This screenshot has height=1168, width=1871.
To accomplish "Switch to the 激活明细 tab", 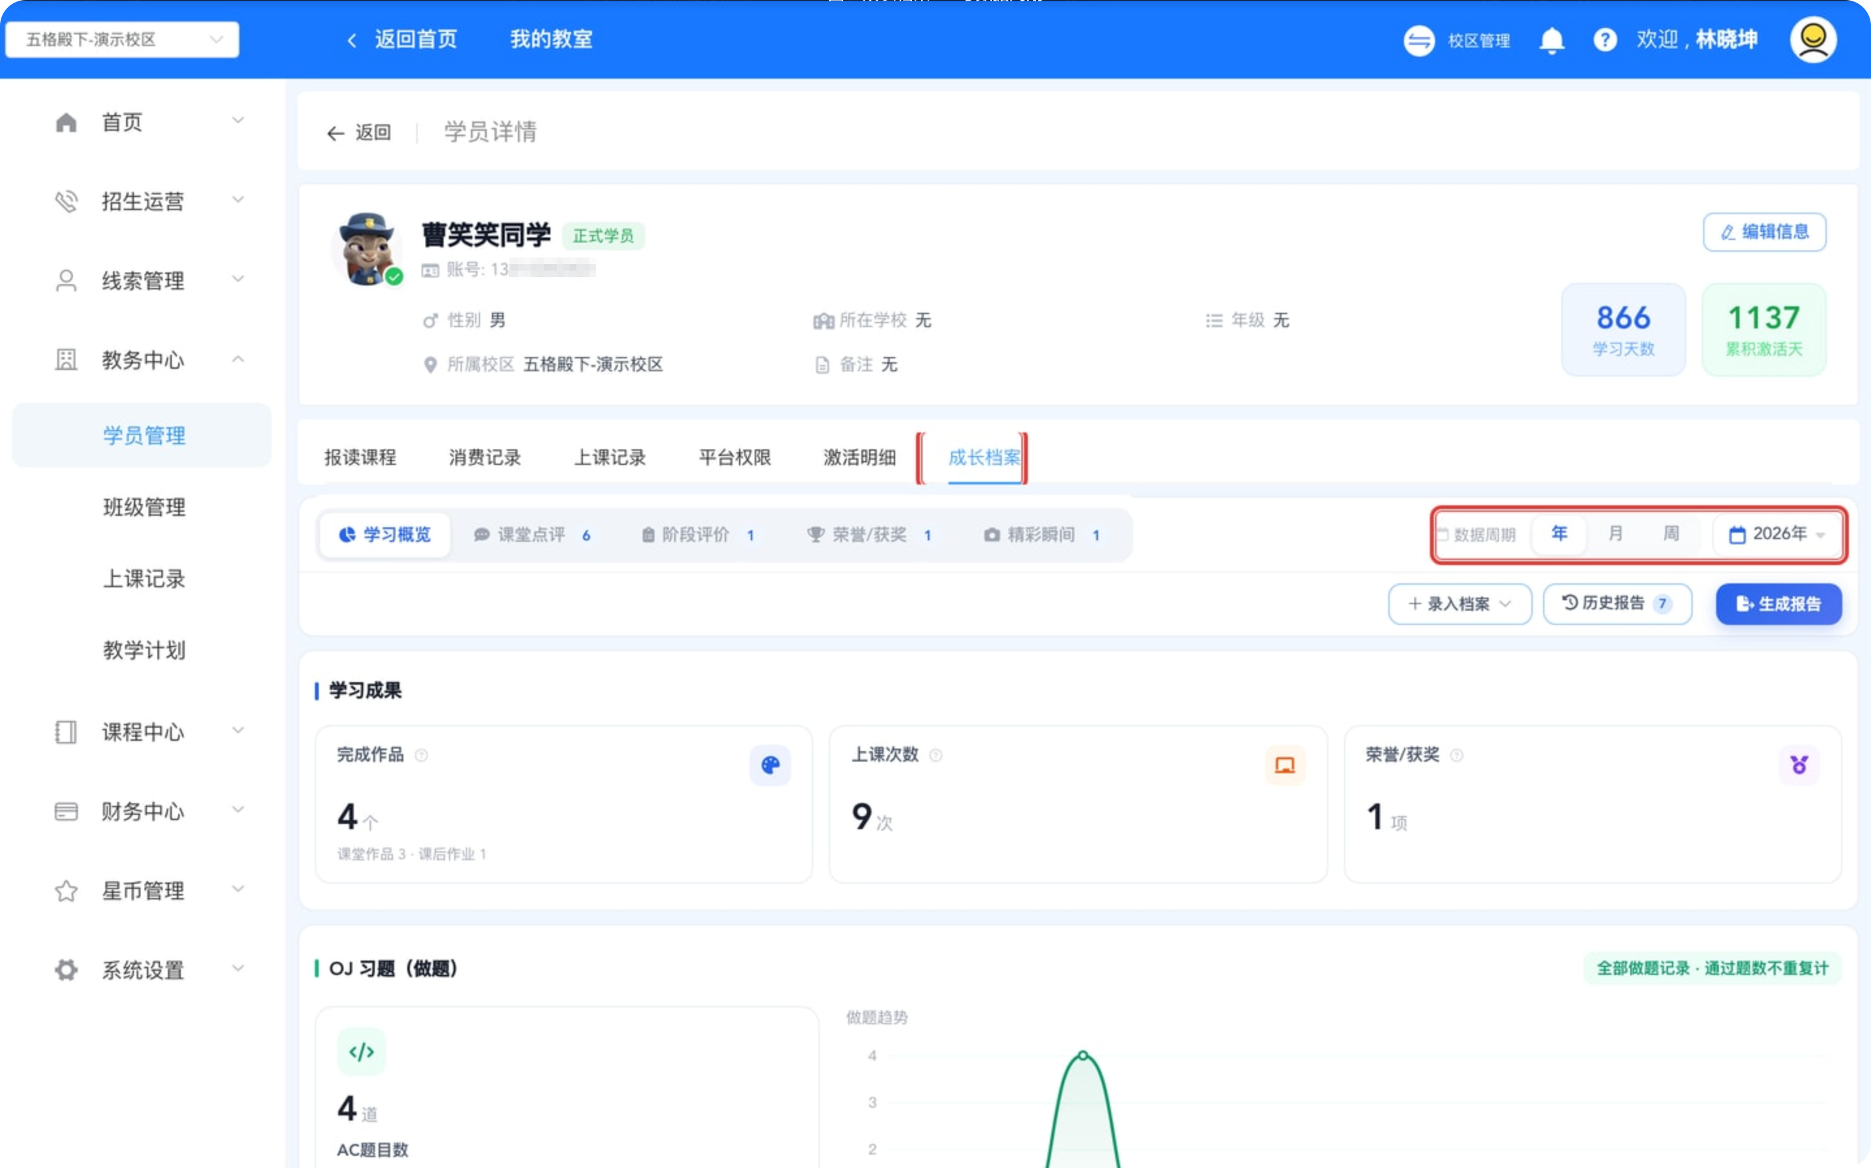I will (860, 457).
